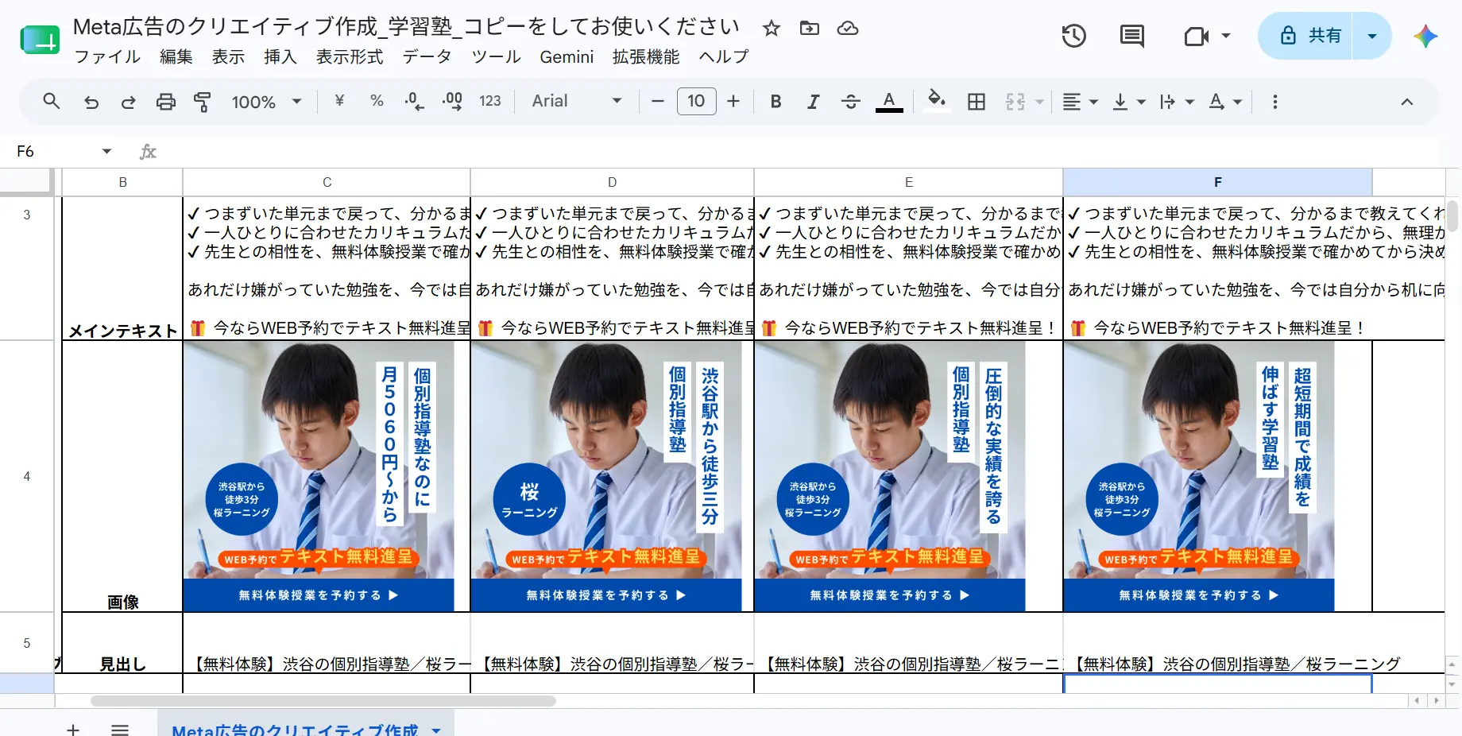The image size is (1462, 736).
Task: Click the font size field showing 10
Action: click(696, 101)
